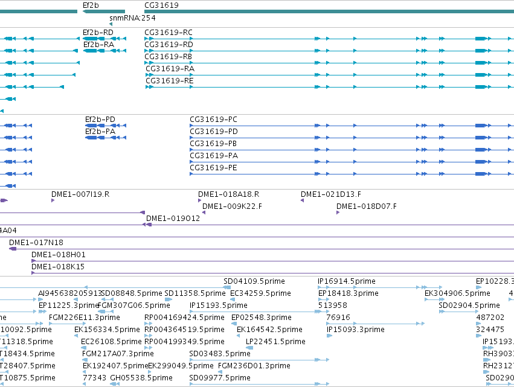The image size is (514, 387).
Task: Click protein Ef2b-PA label
Action: 100,132
